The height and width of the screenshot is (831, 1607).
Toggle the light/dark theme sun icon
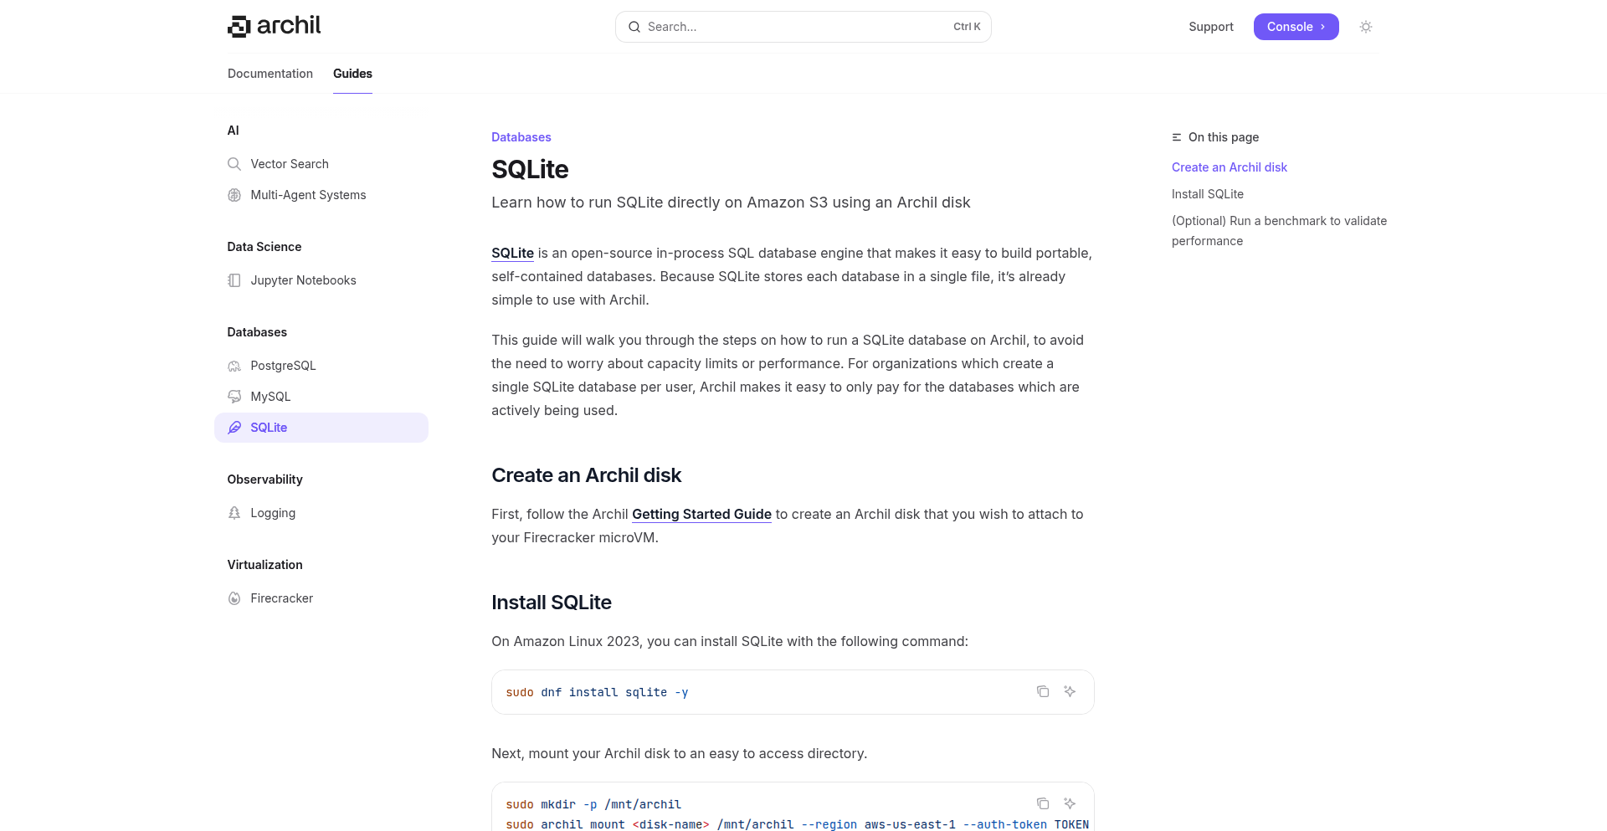point(1366,27)
